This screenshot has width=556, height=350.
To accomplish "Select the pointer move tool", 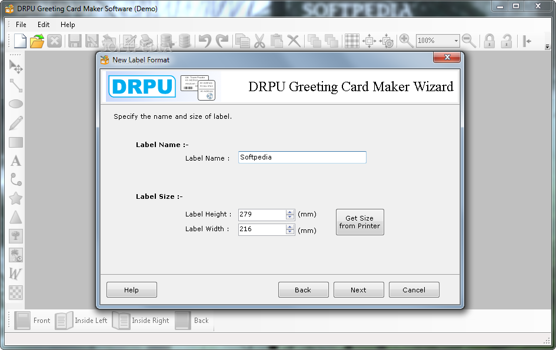I will [x=16, y=66].
